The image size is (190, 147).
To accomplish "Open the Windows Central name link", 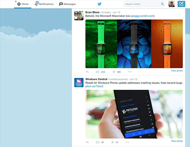I will 96,79.
